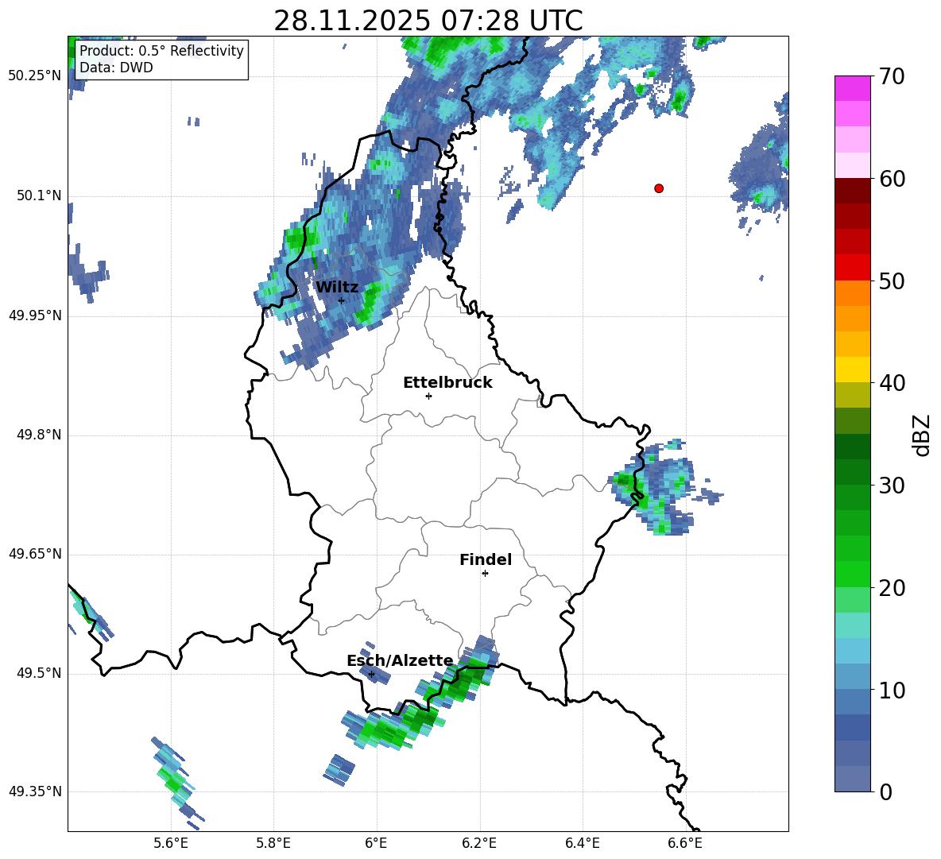Image resolution: width=941 pixels, height=859 pixels.
Task: Pick the yellow 40 dBZ colorbar swatch
Action: (852, 370)
